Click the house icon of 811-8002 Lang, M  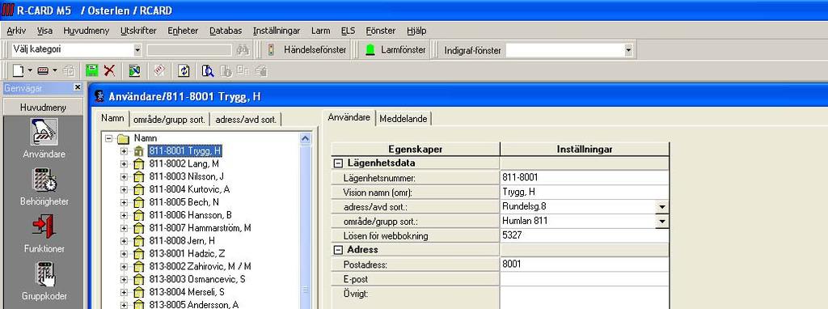tap(139, 163)
